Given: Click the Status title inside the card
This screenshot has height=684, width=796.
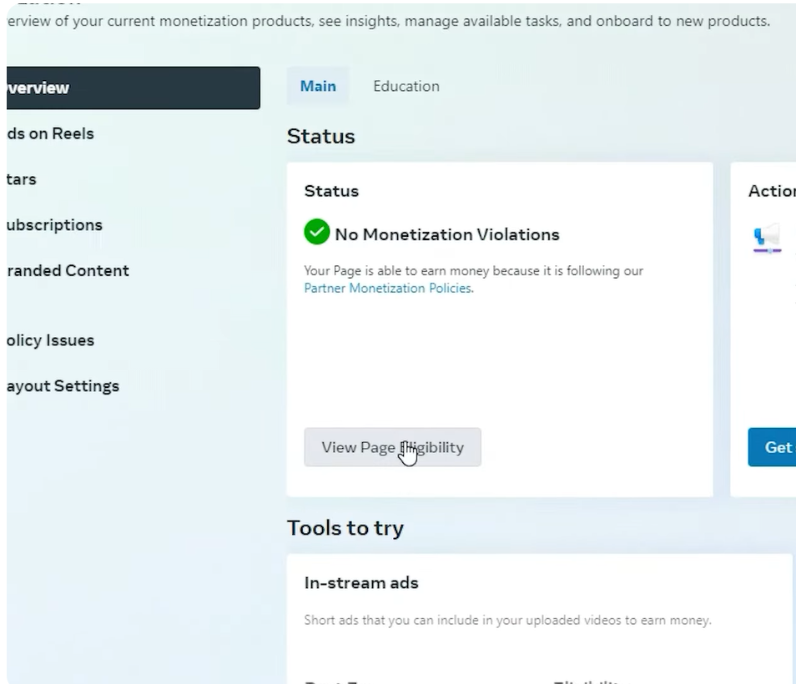Looking at the screenshot, I should tap(331, 191).
